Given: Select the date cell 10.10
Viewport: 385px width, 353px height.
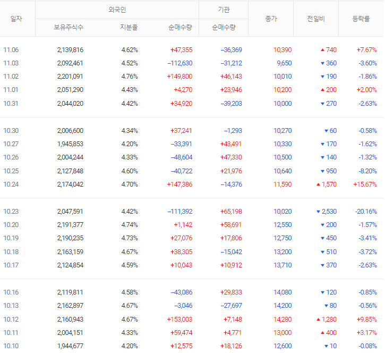Looking at the screenshot, I should (11, 346).
